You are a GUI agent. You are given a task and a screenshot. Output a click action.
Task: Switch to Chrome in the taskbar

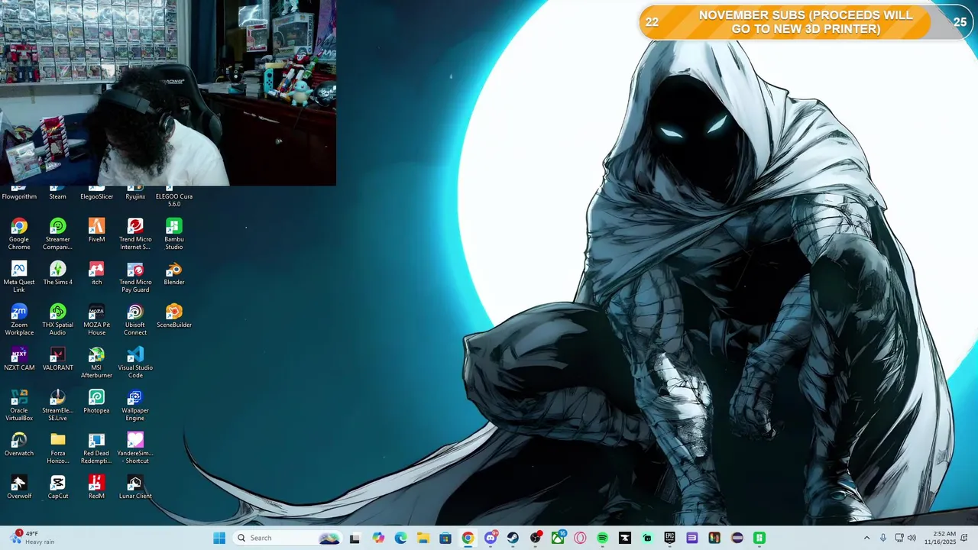[468, 538]
